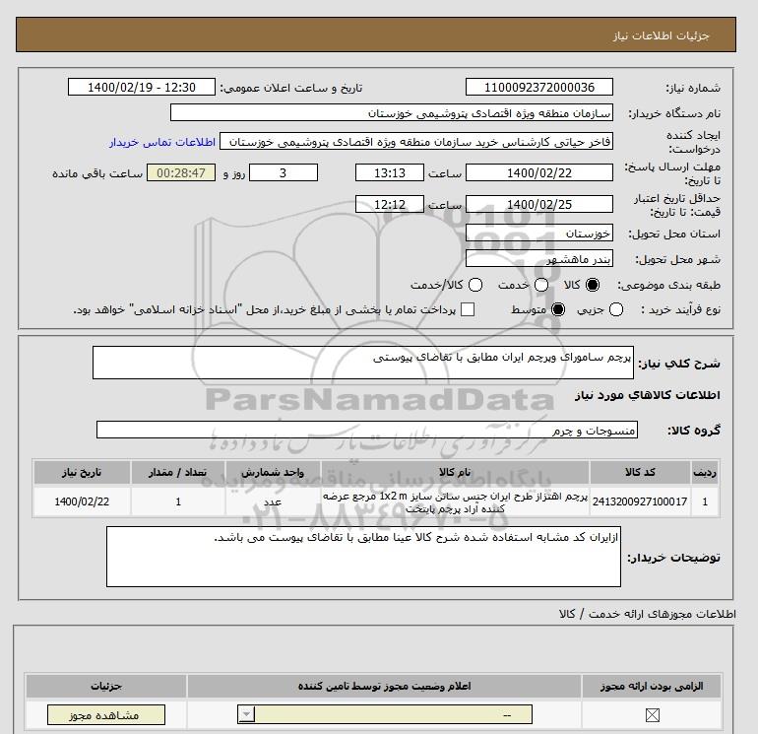Click the buyer notes text area
758x734 pixels.
click(363, 557)
